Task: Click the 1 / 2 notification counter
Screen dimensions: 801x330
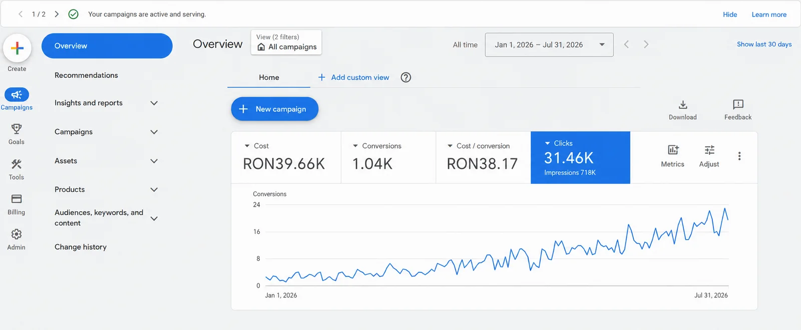Action: tap(39, 14)
